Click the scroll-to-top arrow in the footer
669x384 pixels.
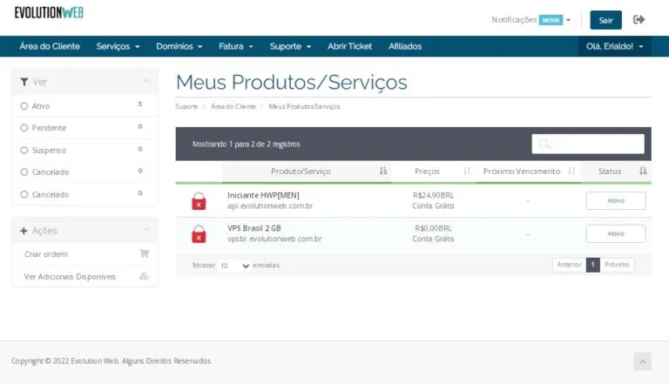[x=643, y=362]
